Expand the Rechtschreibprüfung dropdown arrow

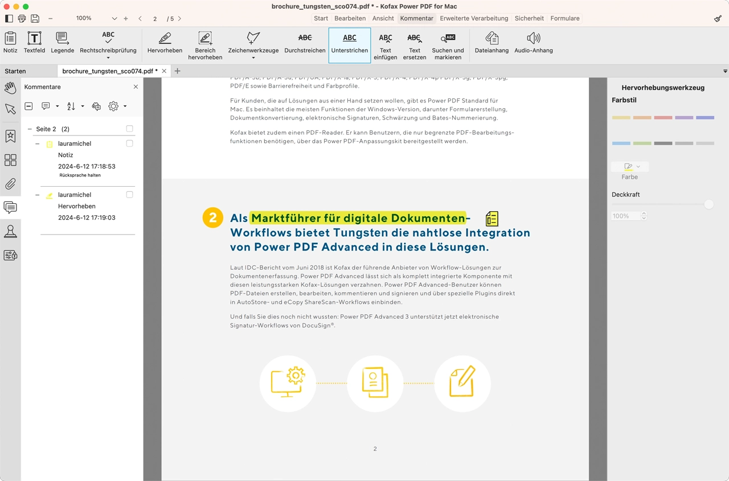tap(108, 57)
